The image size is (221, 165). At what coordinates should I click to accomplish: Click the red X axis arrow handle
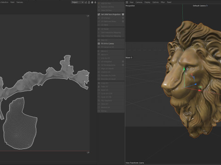point(199,90)
